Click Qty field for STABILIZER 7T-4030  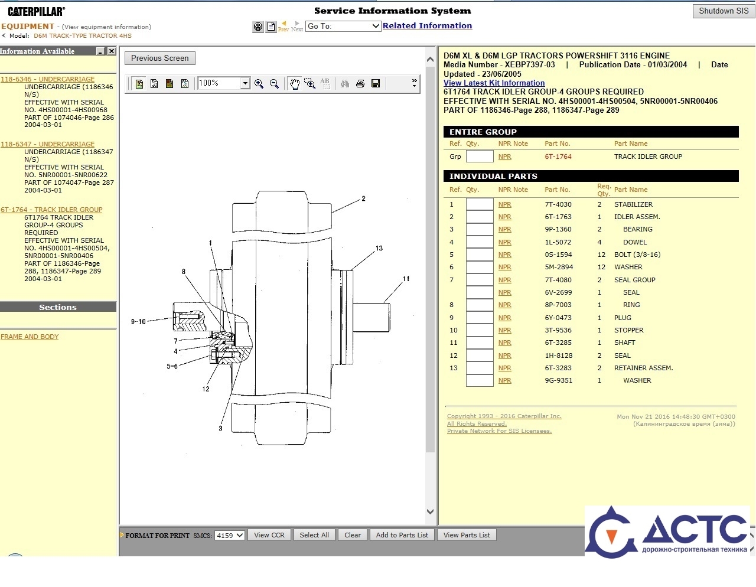coord(480,204)
